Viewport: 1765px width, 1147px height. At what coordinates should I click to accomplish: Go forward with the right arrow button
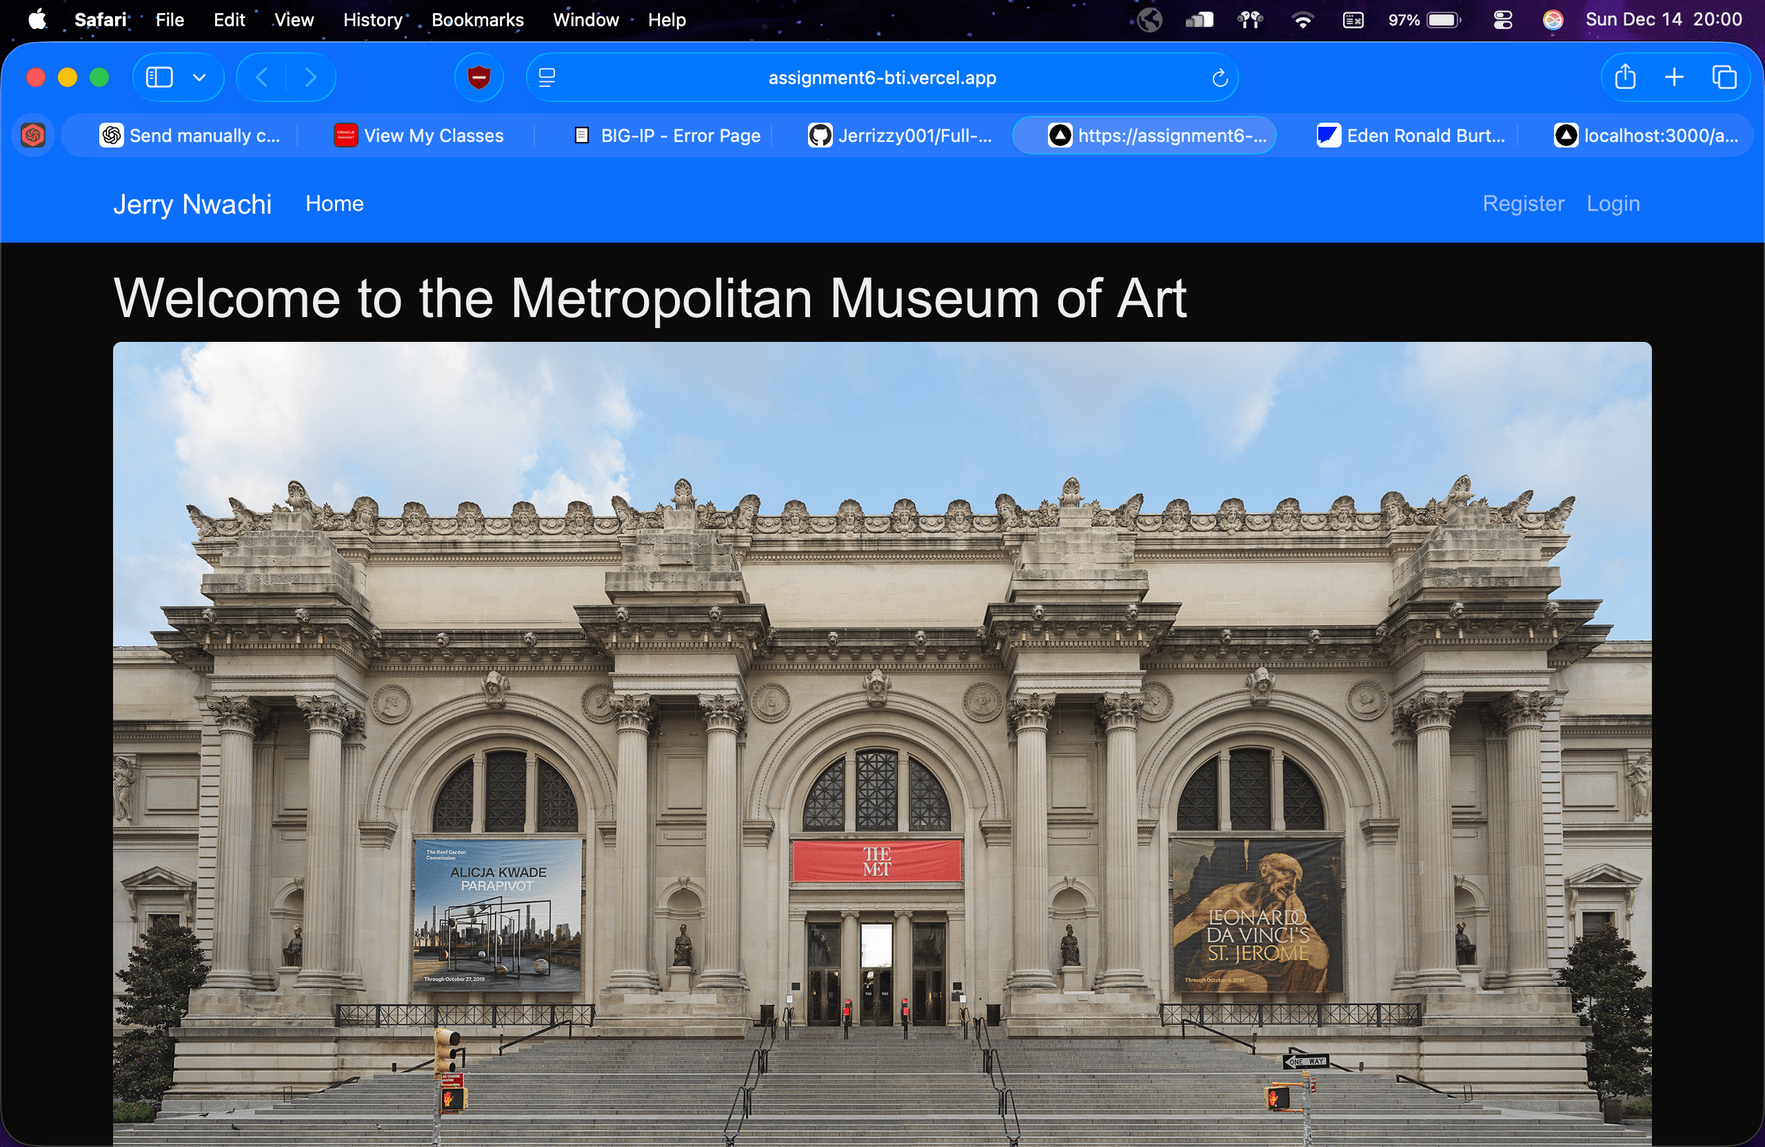click(311, 77)
